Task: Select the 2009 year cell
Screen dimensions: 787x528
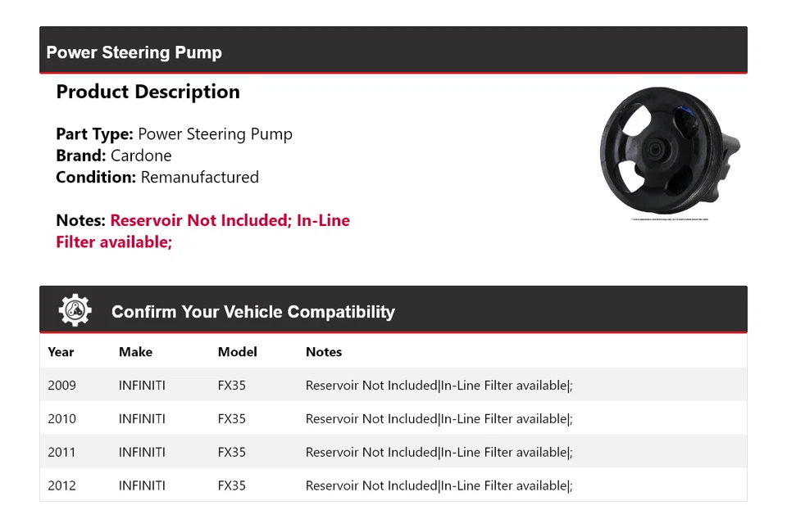Action: (61, 385)
